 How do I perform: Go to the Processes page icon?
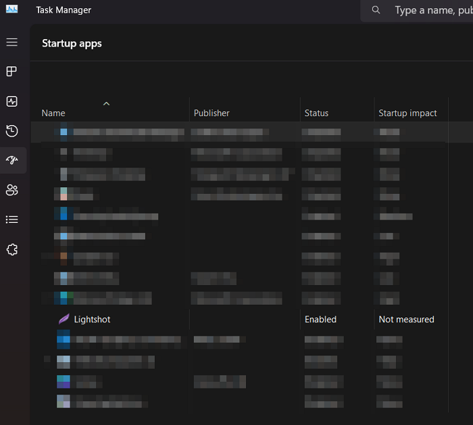[11, 72]
